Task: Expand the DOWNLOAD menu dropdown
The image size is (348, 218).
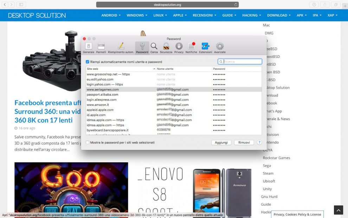Action: 279,15
